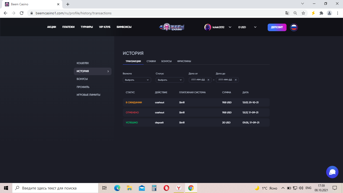Bookmark this page with the star
Viewport: 343px width, 193px height.
point(303,13)
